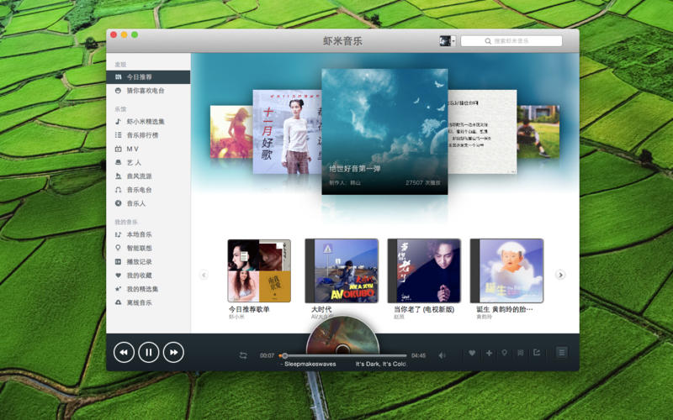Click the 04:45 total duration text
Image resolution: width=673 pixels, height=420 pixels.
(x=418, y=355)
